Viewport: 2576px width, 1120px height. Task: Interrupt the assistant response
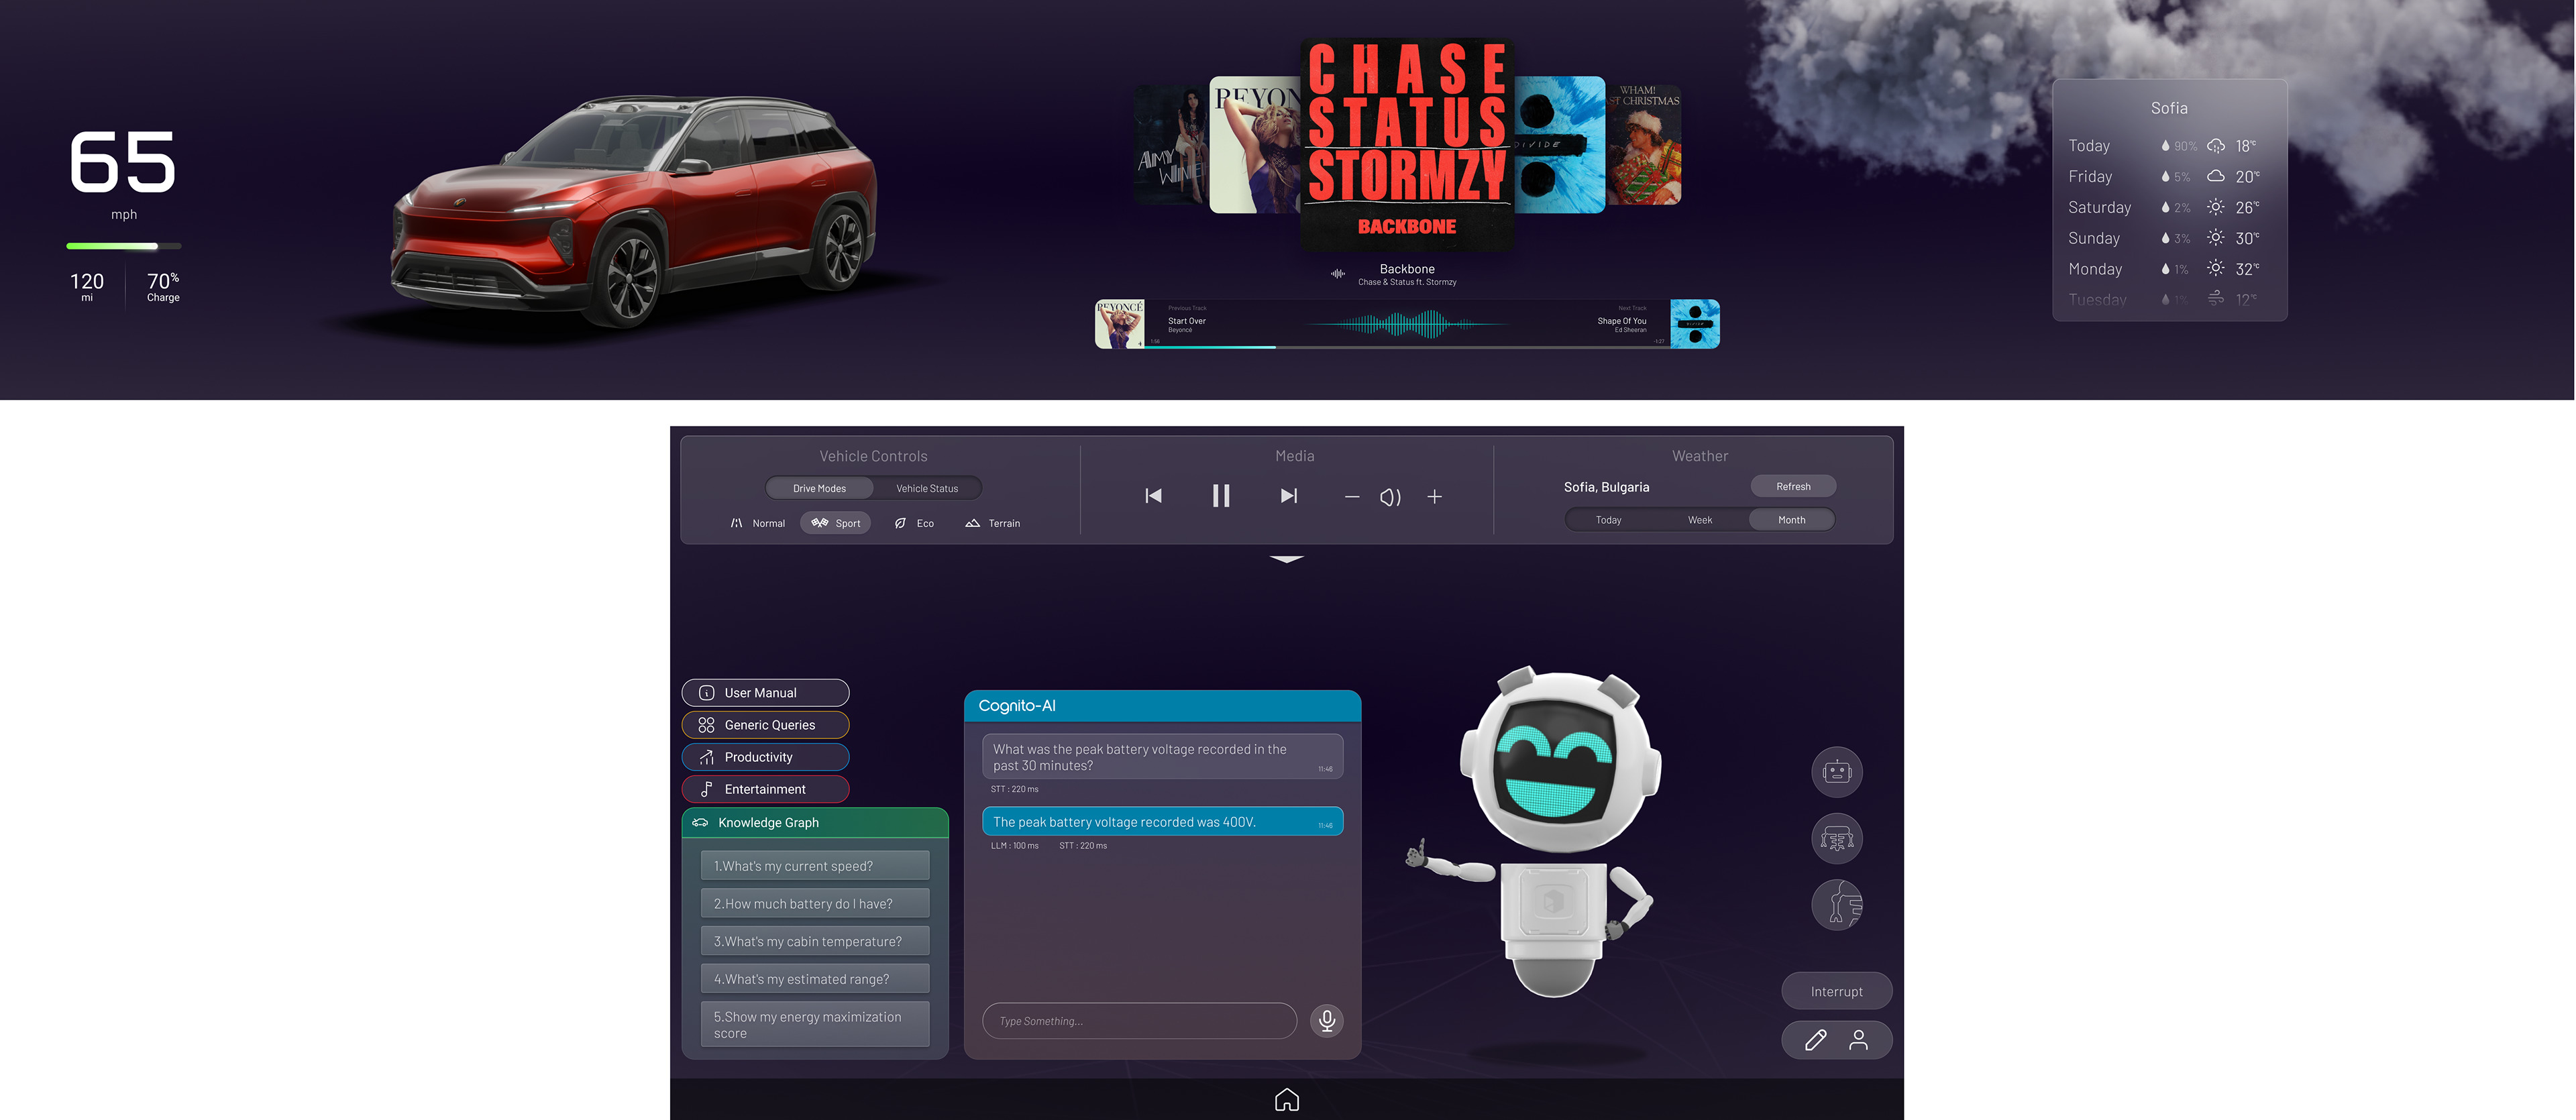pos(1837,991)
